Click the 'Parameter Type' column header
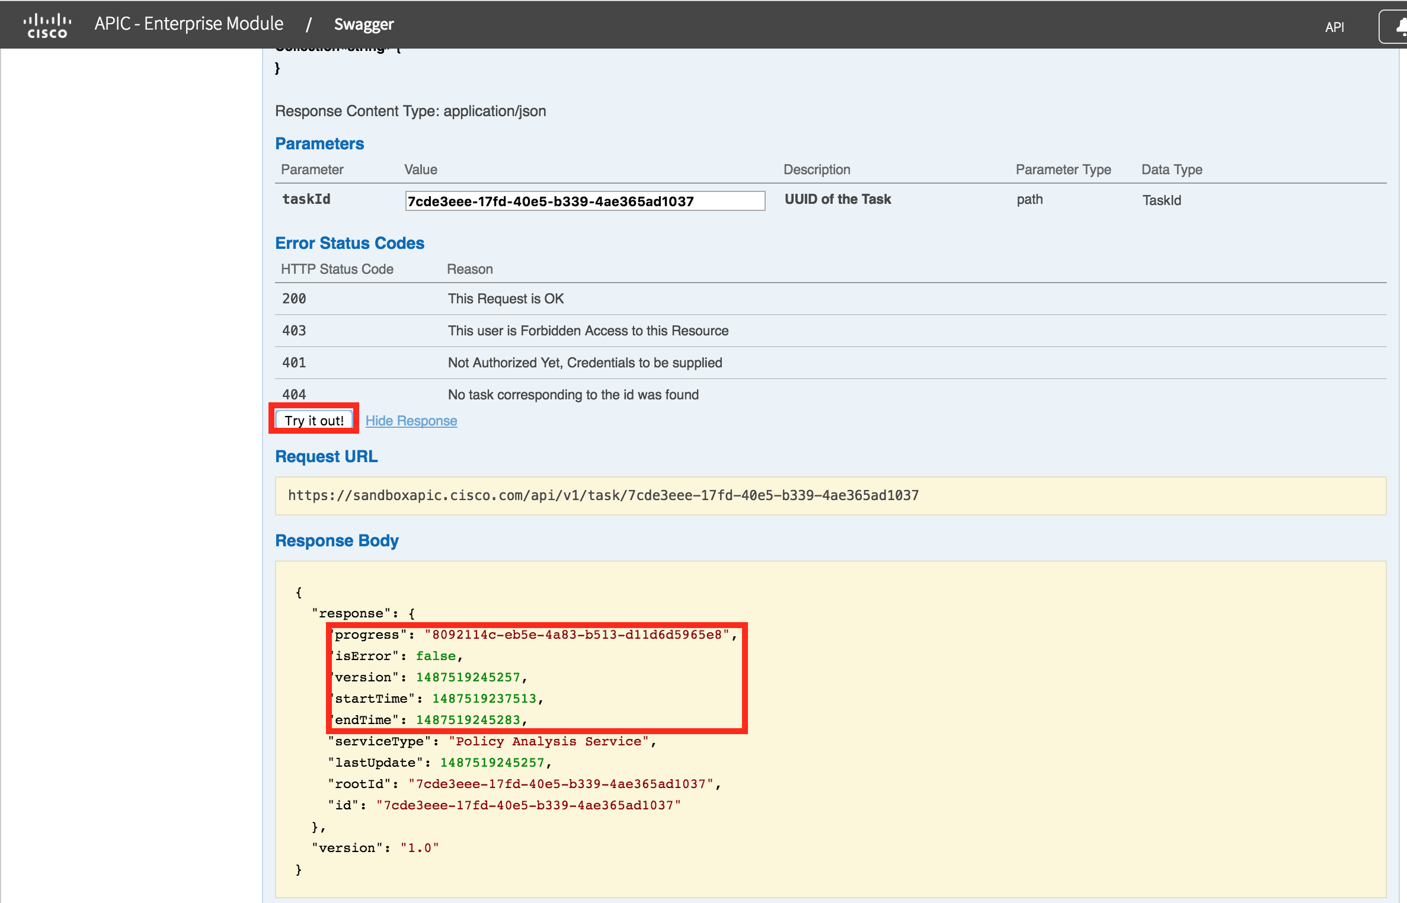 1063,169
